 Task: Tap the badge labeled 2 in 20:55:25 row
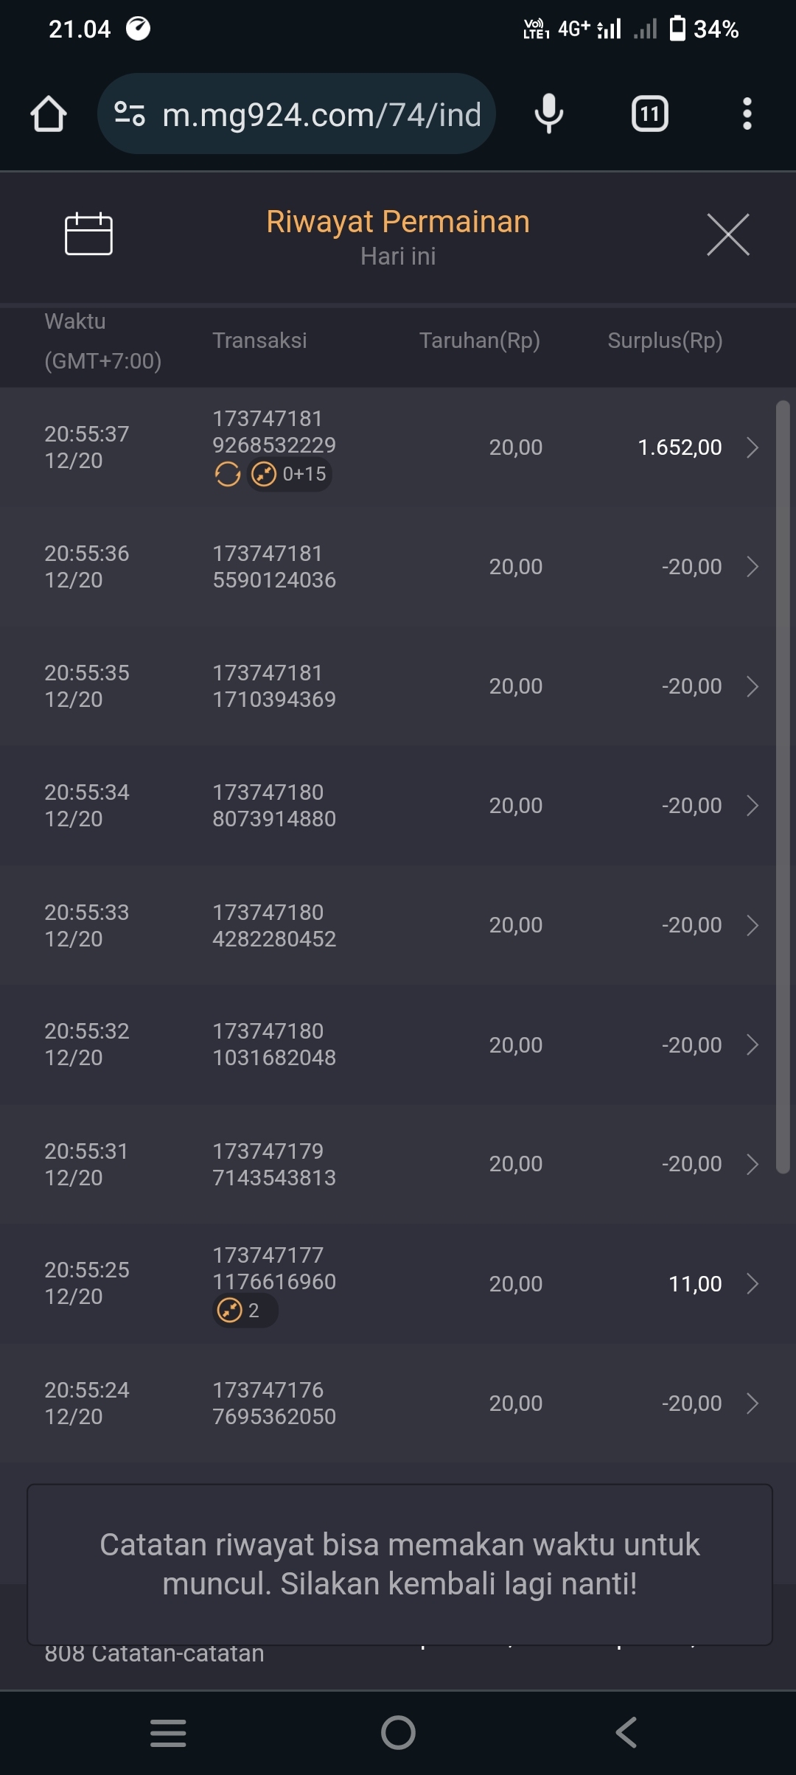pyautogui.click(x=245, y=1311)
